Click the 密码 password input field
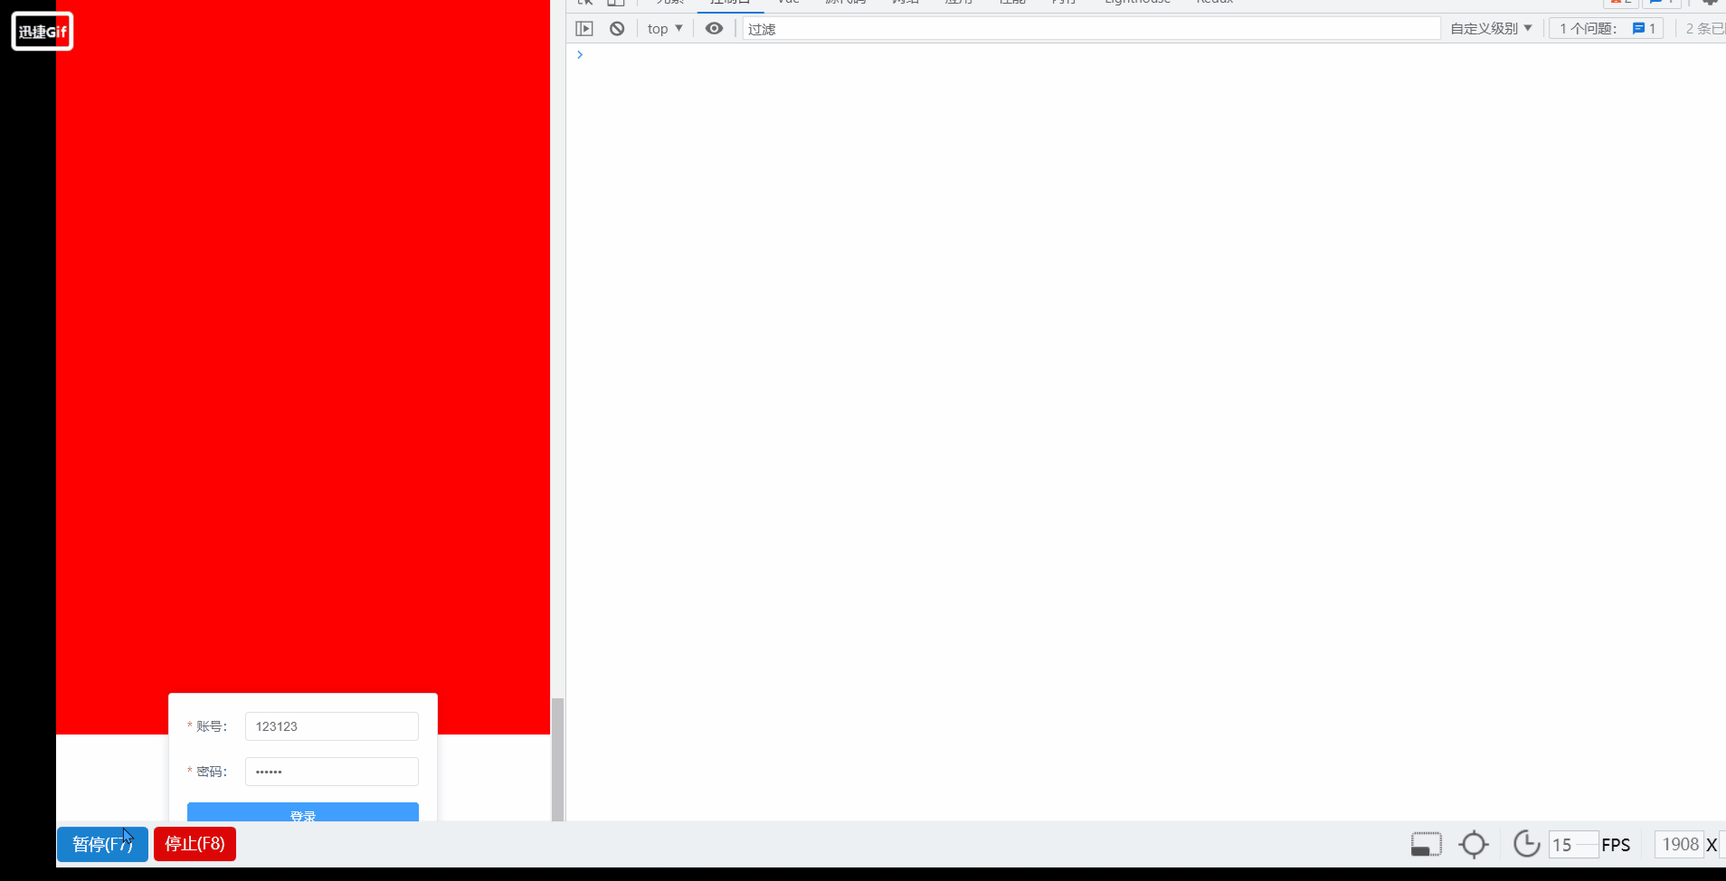1726x881 pixels. coord(332,772)
